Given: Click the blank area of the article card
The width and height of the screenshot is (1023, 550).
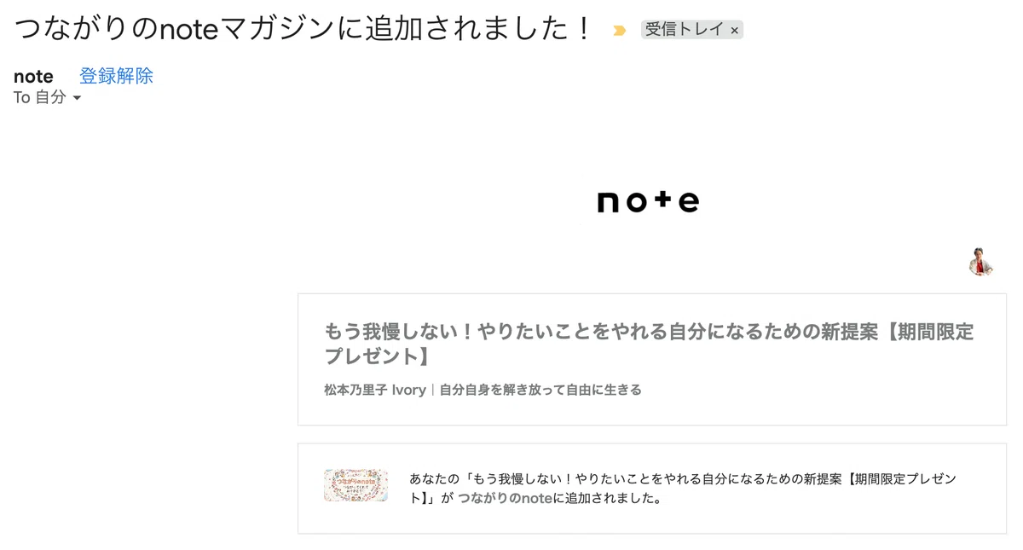Looking at the screenshot, I should pyautogui.click(x=818, y=401).
